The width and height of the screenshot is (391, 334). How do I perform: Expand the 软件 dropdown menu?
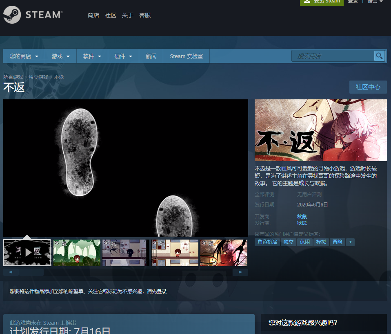(x=92, y=56)
